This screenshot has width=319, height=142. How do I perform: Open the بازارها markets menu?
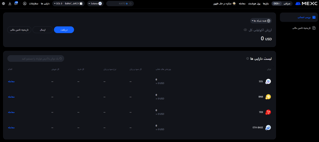point(266,4)
